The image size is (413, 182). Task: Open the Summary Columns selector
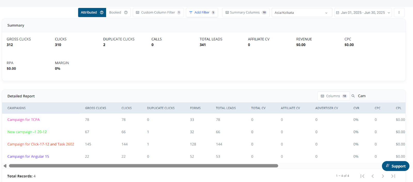tap(246, 12)
